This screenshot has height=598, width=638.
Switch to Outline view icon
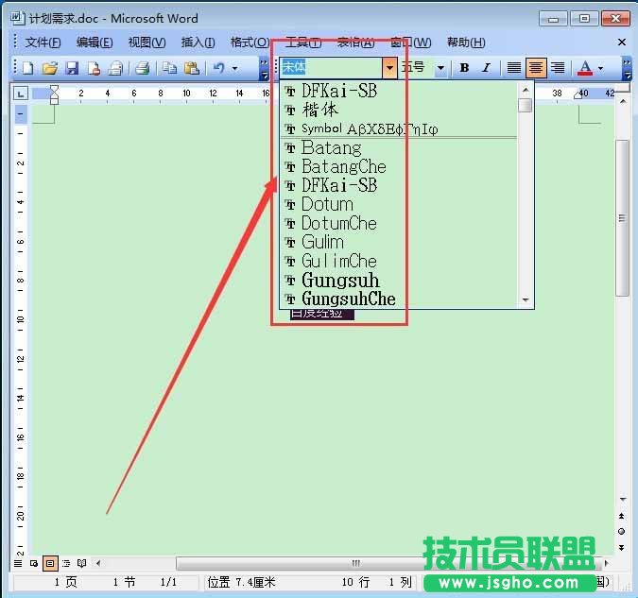pos(66,563)
